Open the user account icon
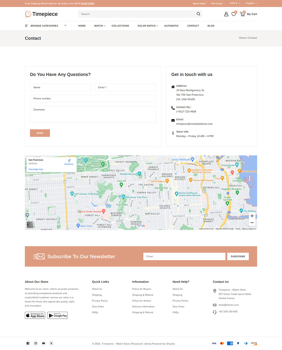Screen dimensions: 282x350 pyautogui.click(x=226, y=14)
